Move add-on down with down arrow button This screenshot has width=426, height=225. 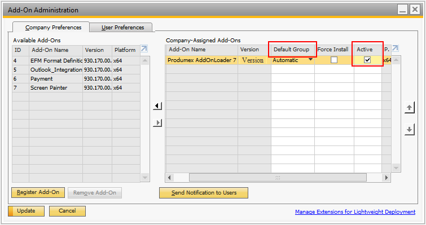(x=410, y=130)
